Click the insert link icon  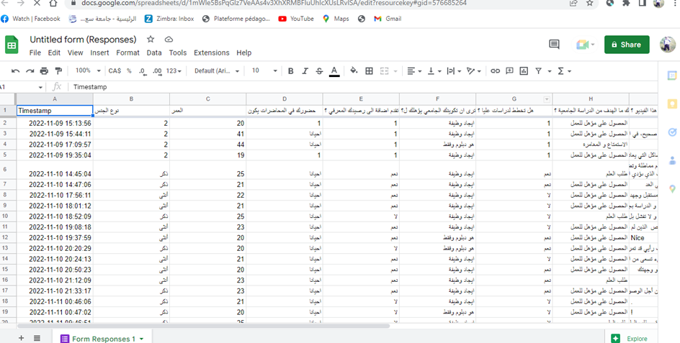[x=495, y=71]
